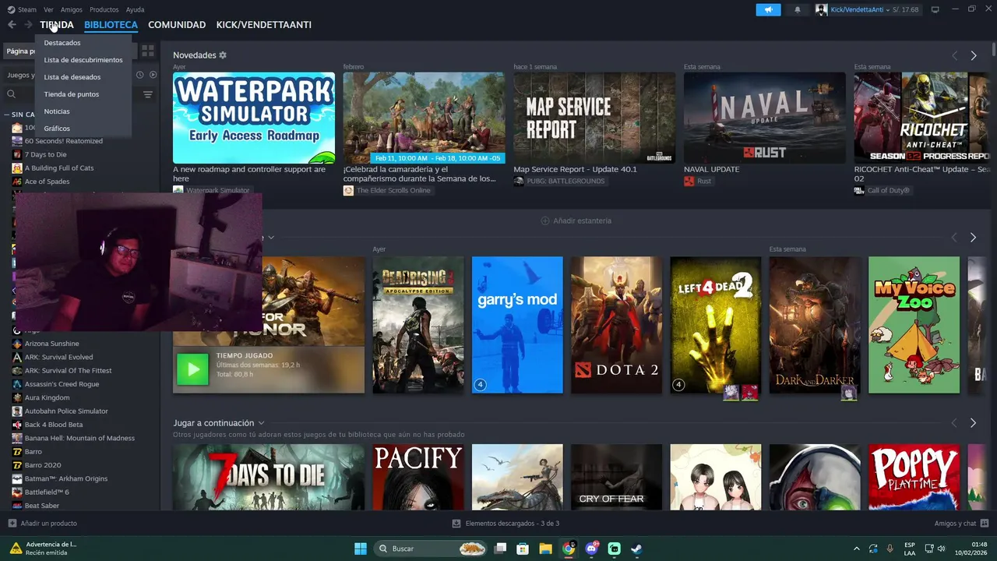Click Añadir un producto link

pyautogui.click(x=48, y=523)
